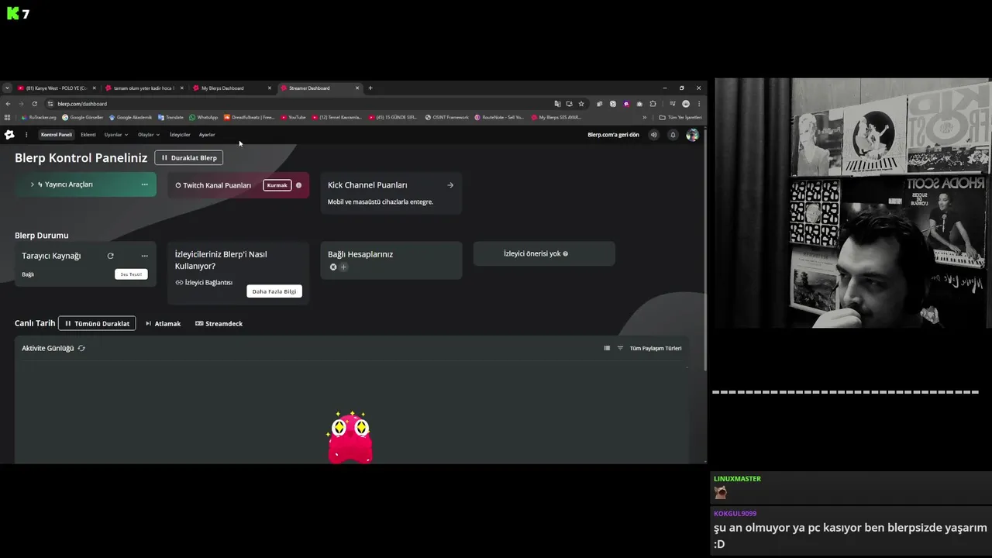Close the Streamer Dashboard browser tab
This screenshot has width=992, height=558.
point(357,88)
